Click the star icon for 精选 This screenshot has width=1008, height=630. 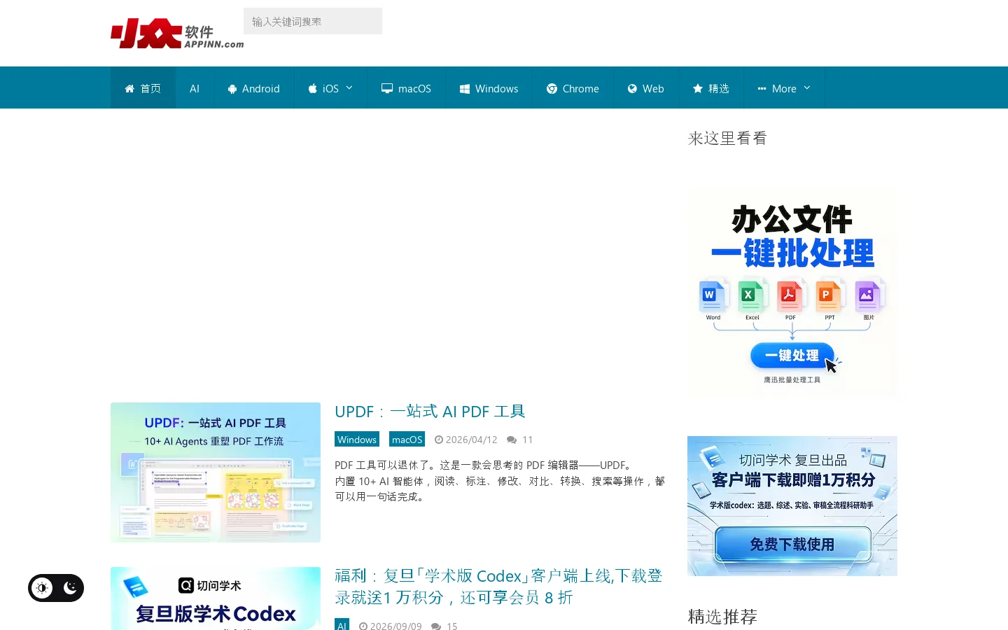698,88
